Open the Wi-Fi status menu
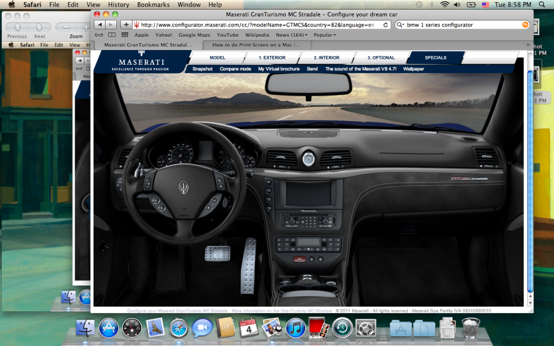554x346 pixels. (445, 4)
